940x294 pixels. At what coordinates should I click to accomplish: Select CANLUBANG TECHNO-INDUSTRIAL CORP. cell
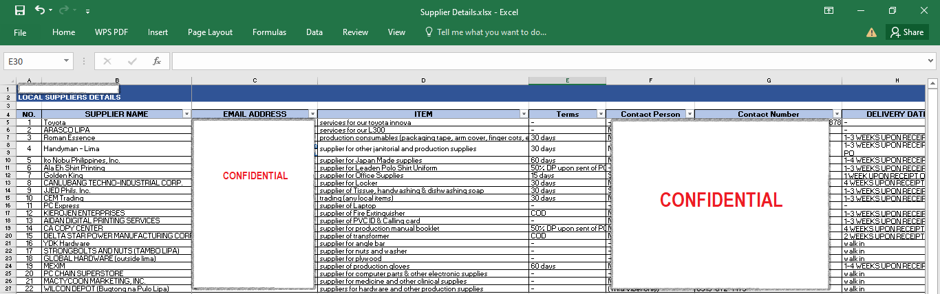coord(116,183)
